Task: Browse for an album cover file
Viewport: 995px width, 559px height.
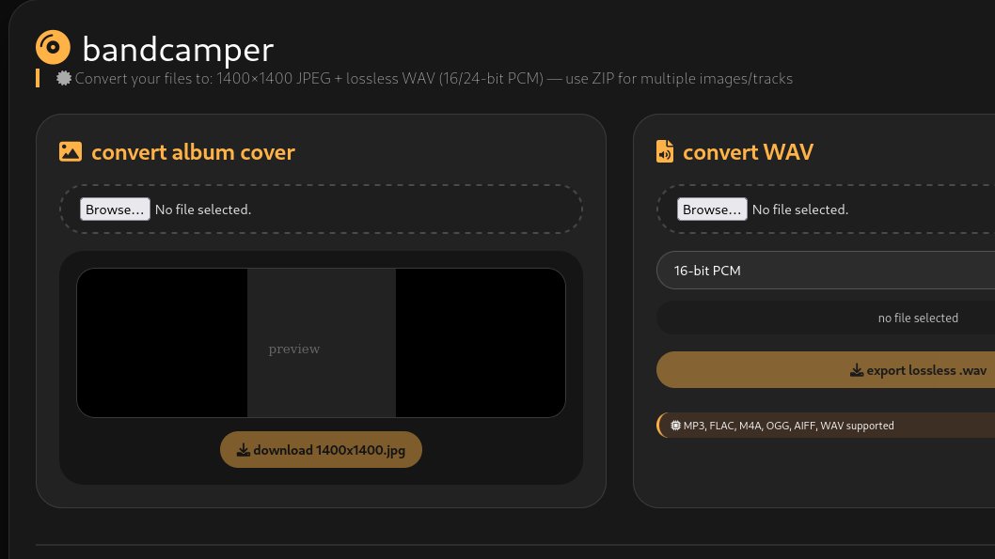Action: (x=115, y=210)
